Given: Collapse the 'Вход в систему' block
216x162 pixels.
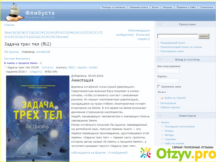Looking at the screenshot, I should (x=160, y=60).
